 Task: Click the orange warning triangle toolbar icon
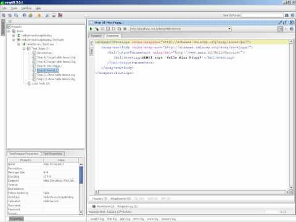pyautogui.click(x=39, y=15)
